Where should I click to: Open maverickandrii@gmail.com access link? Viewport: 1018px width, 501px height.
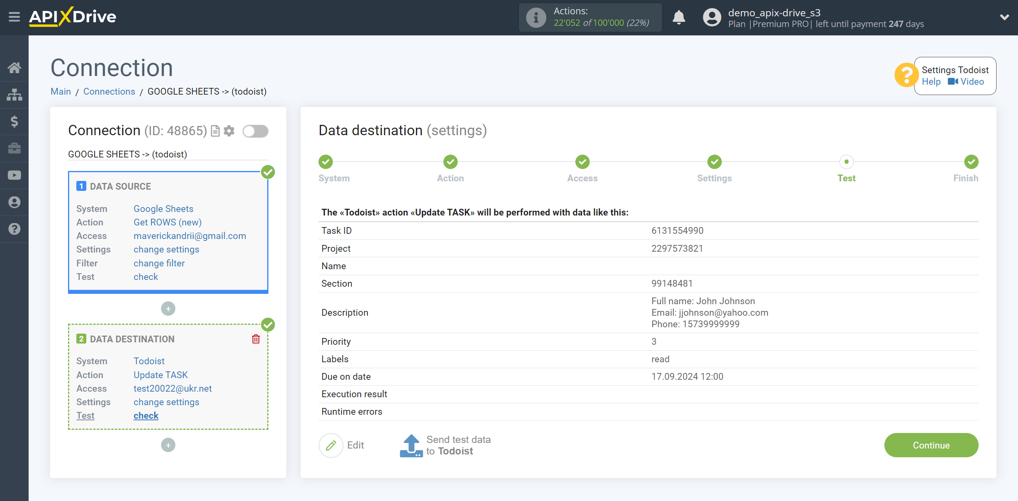[190, 236]
